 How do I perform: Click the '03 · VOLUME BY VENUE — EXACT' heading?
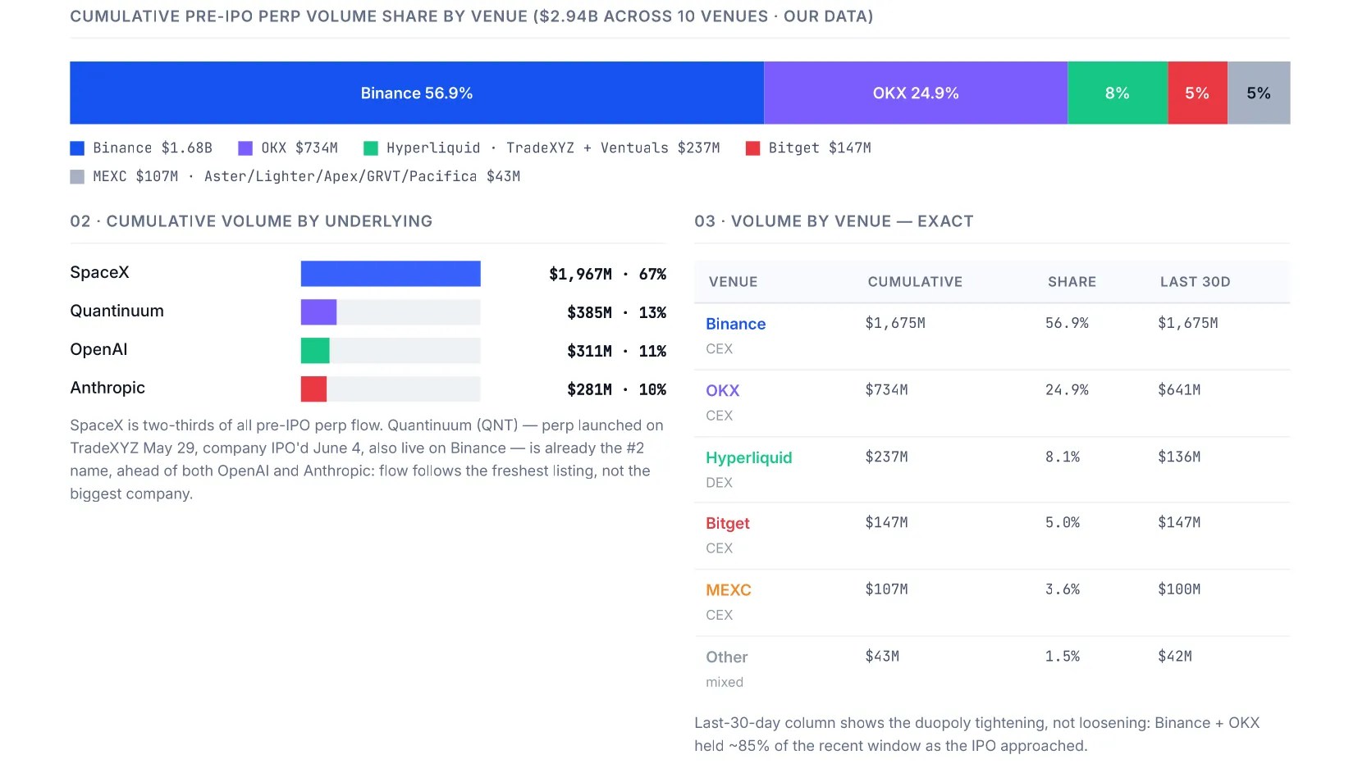[834, 221]
